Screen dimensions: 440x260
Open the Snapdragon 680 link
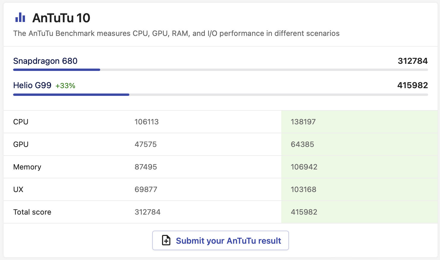click(45, 61)
